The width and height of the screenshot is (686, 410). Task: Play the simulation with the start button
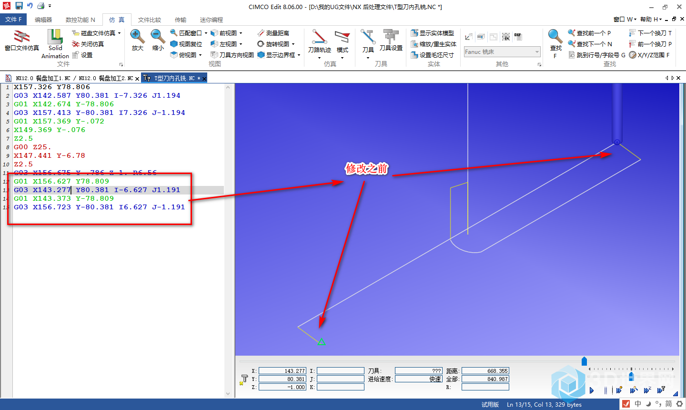pos(592,390)
